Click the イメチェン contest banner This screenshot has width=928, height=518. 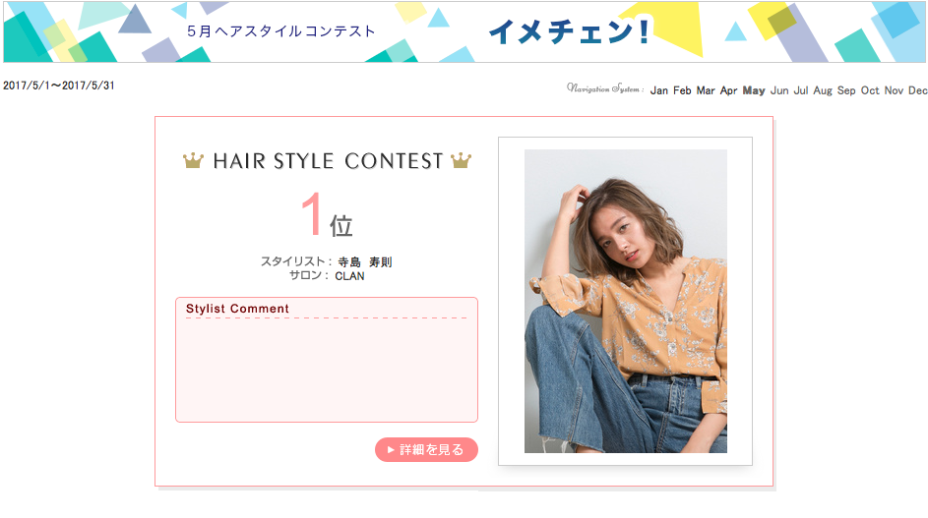(x=464, y=31)
